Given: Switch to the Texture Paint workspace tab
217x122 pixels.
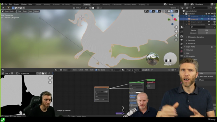Looking at the screenshot, I should click(x=77, y=4).
